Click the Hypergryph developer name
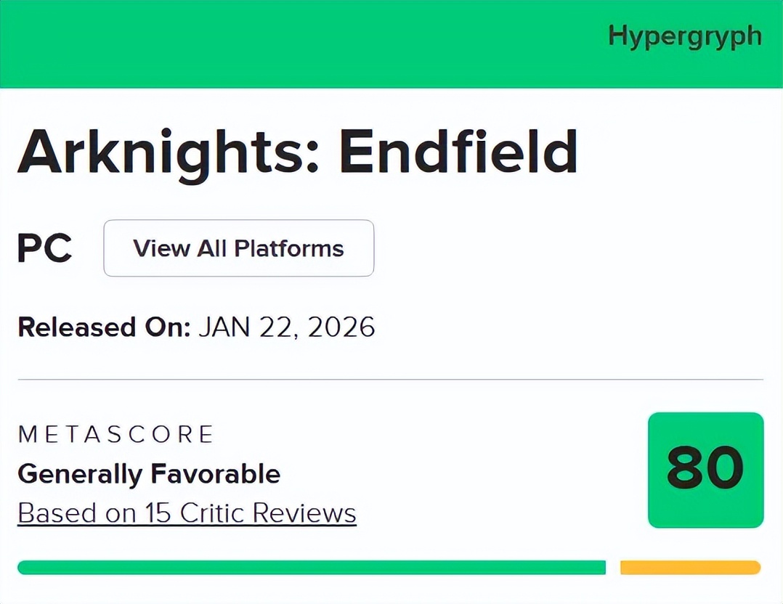The width and height of the screenshot is (783, 604). click(x=684, y=36)
